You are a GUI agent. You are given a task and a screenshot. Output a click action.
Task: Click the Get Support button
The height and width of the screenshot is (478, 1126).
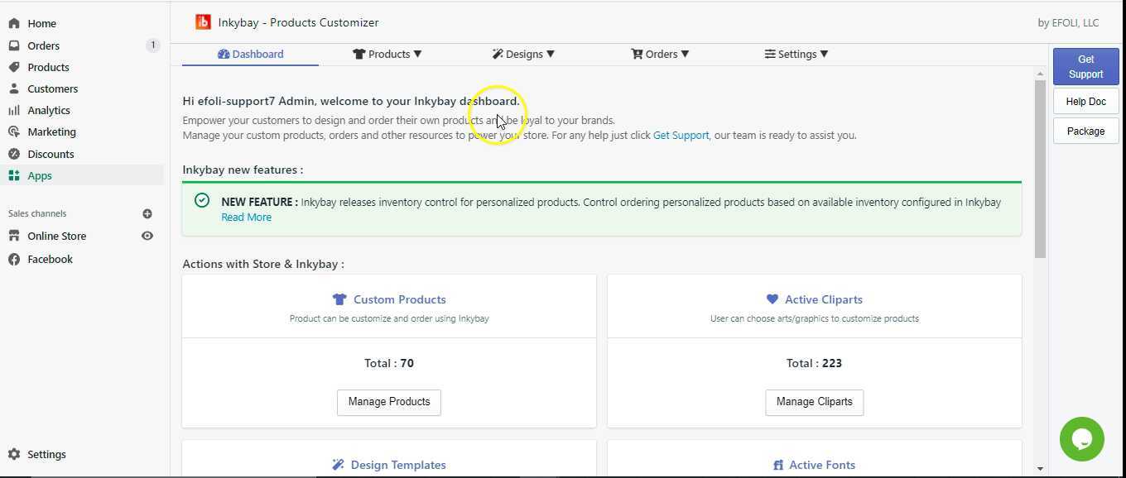coord(1085,66)
